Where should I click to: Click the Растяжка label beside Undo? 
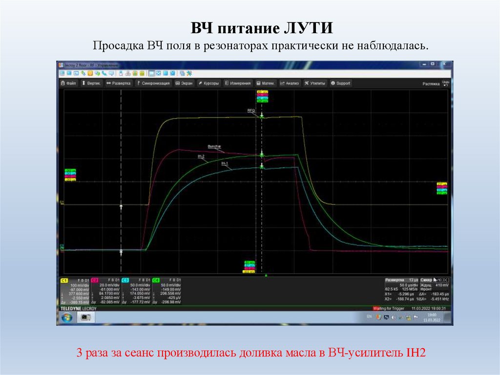point(431,84)
